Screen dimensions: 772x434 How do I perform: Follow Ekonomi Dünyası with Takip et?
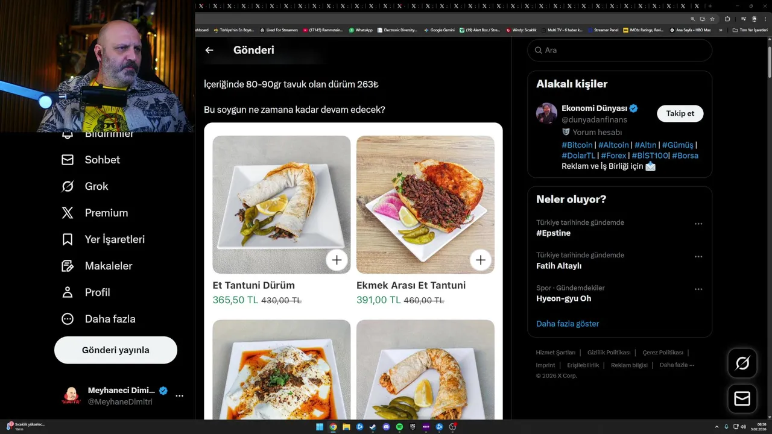coord(680,113)
